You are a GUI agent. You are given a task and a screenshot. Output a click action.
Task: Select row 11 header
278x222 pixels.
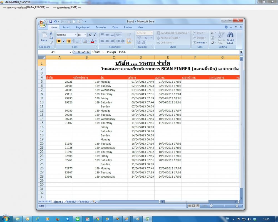coord(42,106)
